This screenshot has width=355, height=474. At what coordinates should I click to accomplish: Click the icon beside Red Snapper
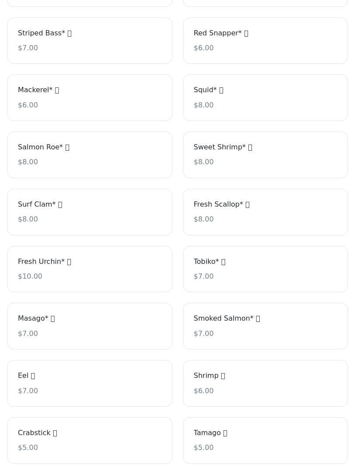246,33
